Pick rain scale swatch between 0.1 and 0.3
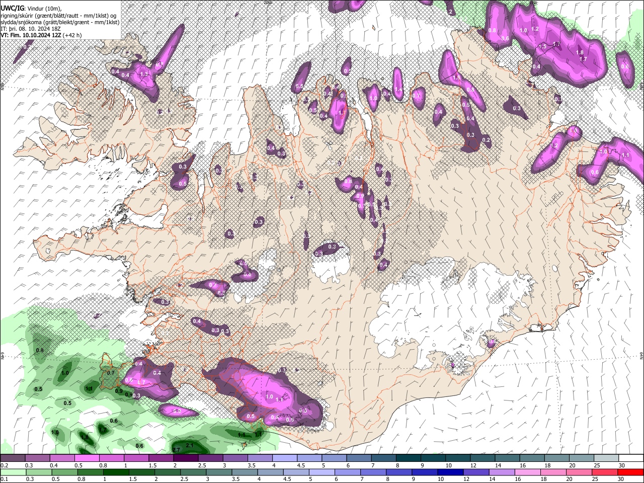 pyautogui.click(x=13, y=472)
